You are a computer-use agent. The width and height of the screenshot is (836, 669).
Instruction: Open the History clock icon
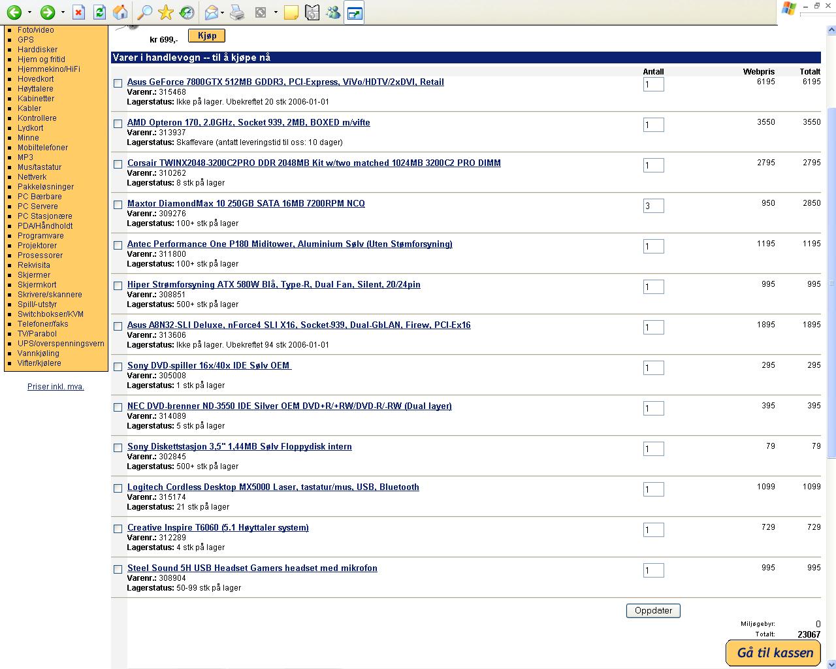(x=187, y=12)
